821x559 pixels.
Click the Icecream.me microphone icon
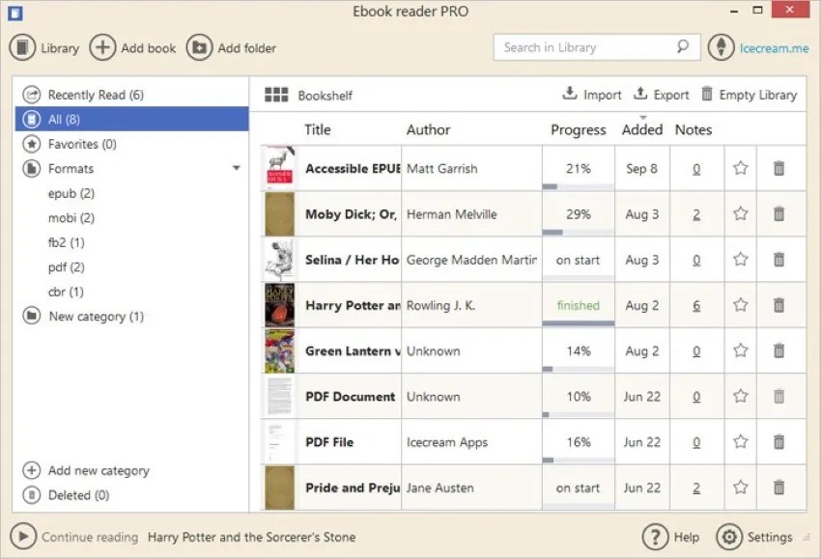[x=723, y=46]
